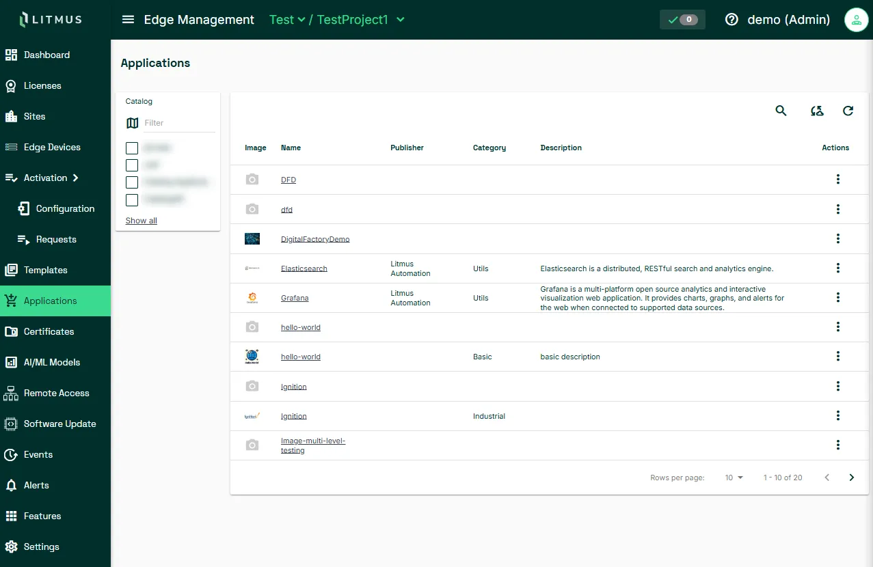Click the catalog Filter input field

point(179,123)
